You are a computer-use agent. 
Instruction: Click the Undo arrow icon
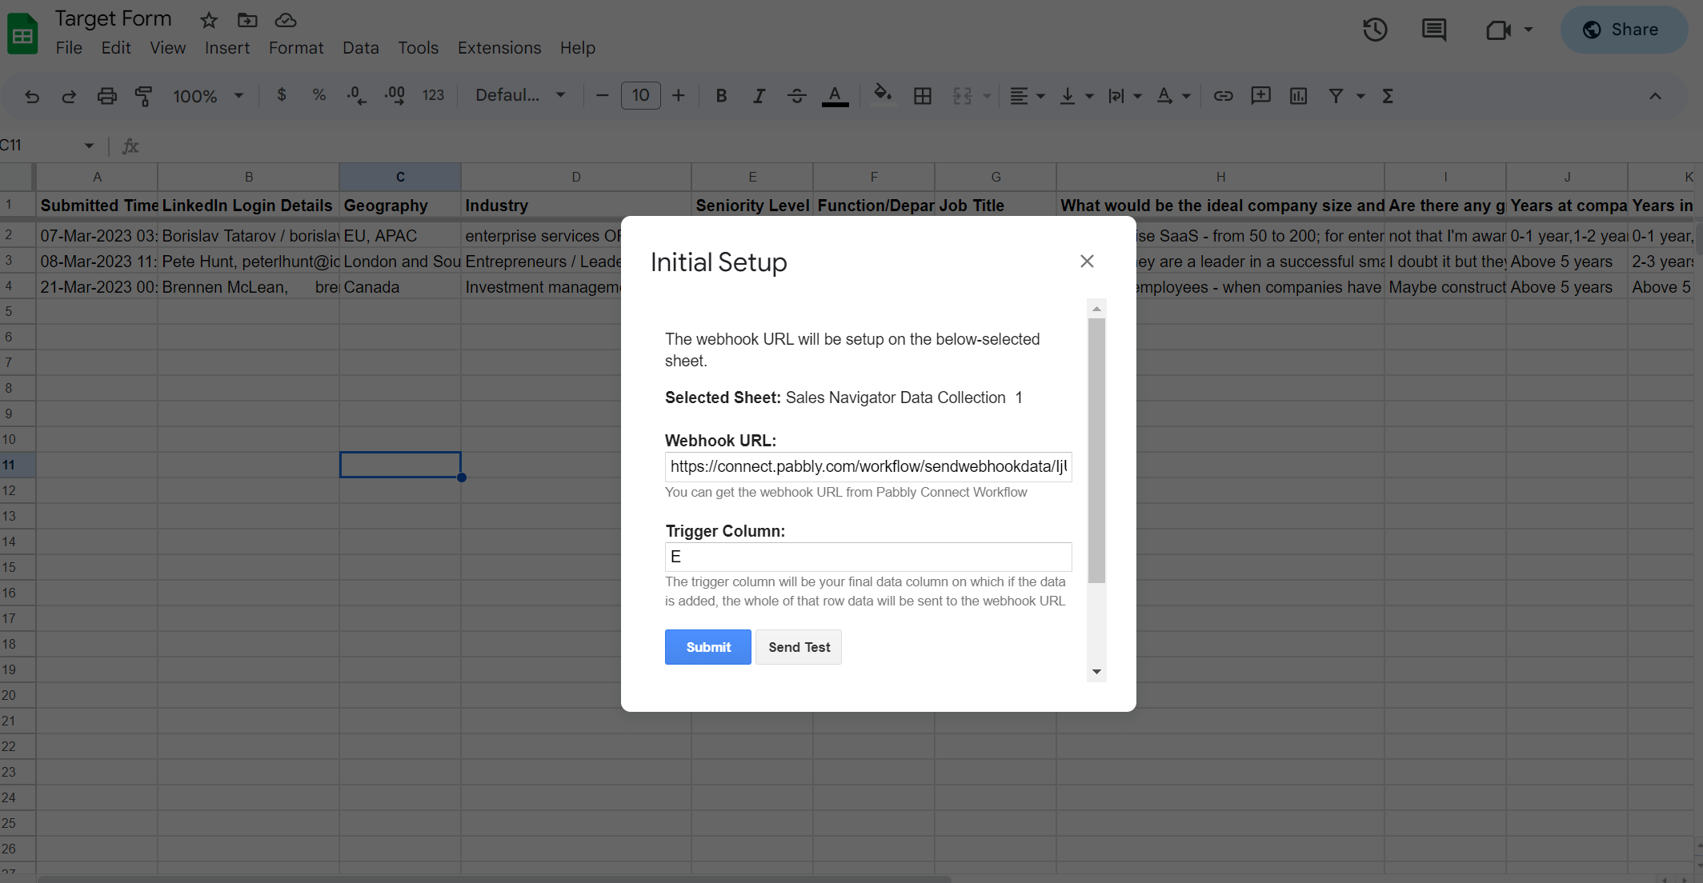click(x=32, y=96)
